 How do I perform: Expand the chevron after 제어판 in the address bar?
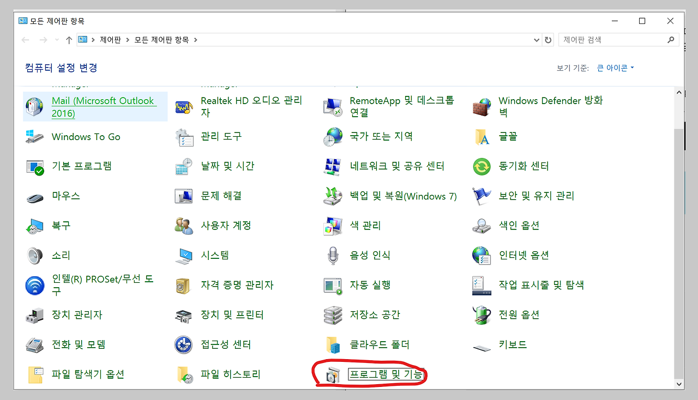click(127, 40)
